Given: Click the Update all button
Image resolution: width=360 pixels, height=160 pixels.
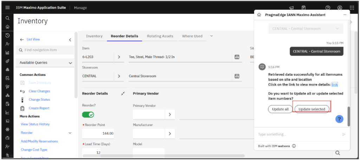Looking at the screenshot, I should [280, 109].
